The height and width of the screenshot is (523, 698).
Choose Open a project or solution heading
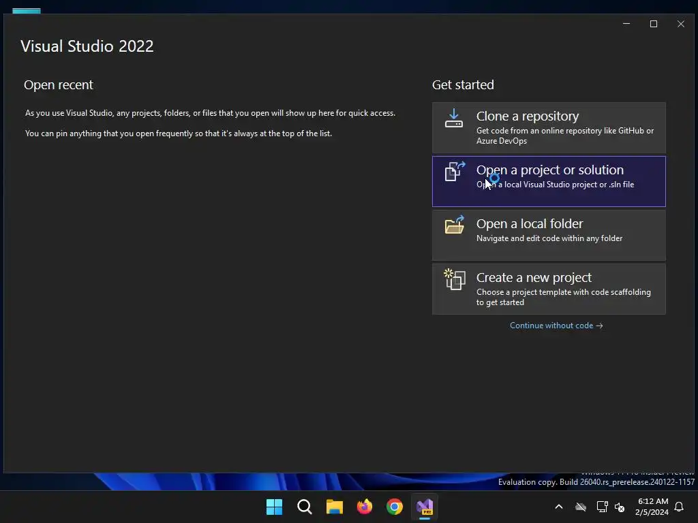pos(550,170)
